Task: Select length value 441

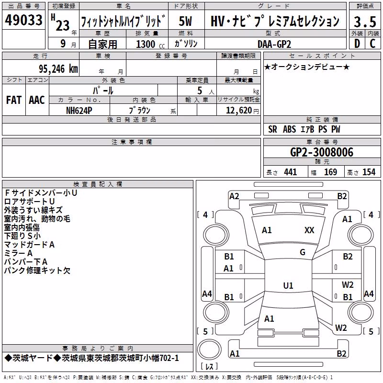Action: [x=290, y=172]
